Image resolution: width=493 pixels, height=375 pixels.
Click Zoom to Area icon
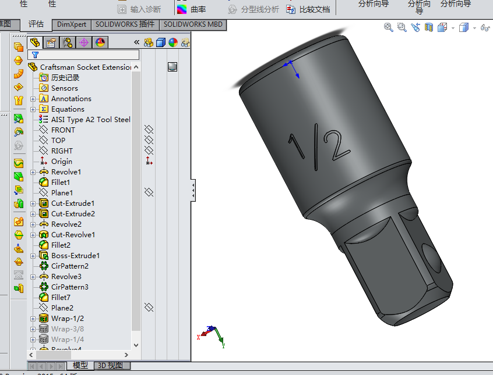(x=402, y=27)
